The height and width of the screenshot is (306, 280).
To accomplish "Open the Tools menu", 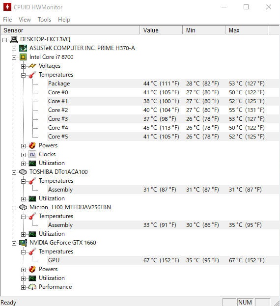I will pyautogui.click(x=45, y=20).
